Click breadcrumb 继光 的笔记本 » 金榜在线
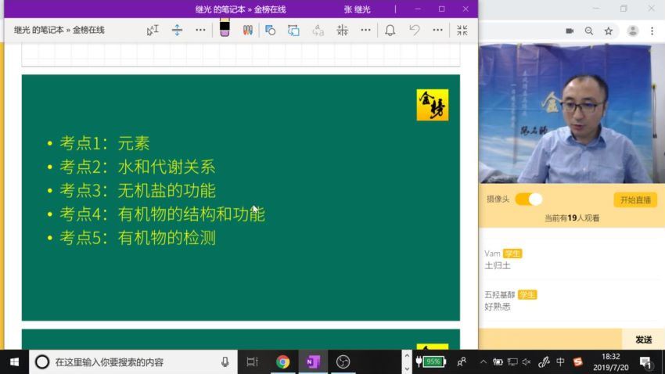This screenshot has width=665, height=374. pos(59,30)
